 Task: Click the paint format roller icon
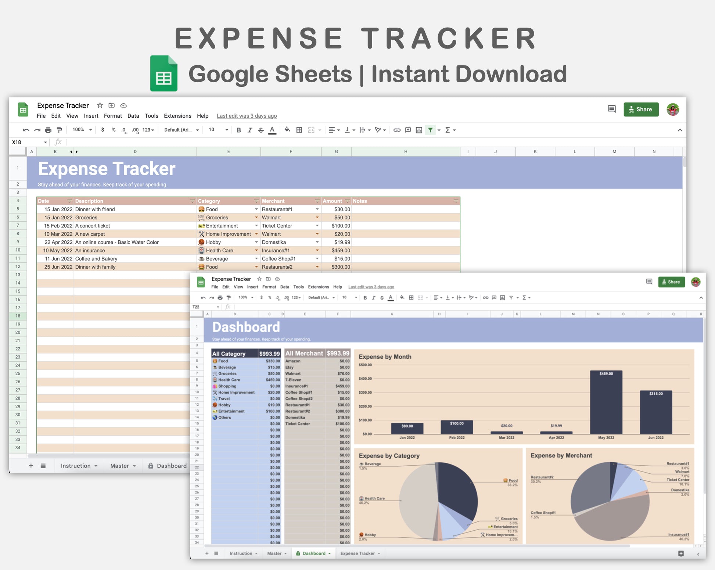point(60,130)
